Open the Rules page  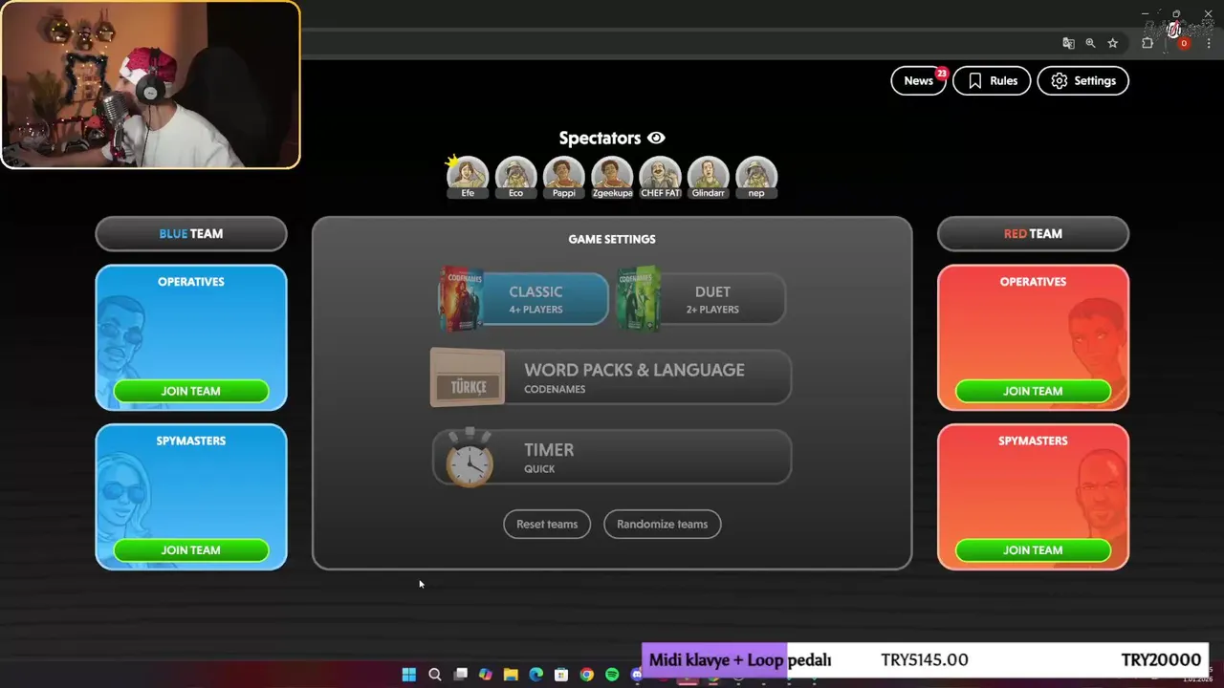click(x=992, y=80)
